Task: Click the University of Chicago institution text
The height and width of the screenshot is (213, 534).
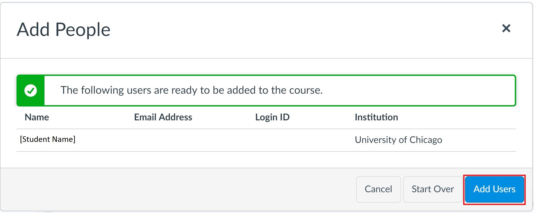Action: (398, 140)
